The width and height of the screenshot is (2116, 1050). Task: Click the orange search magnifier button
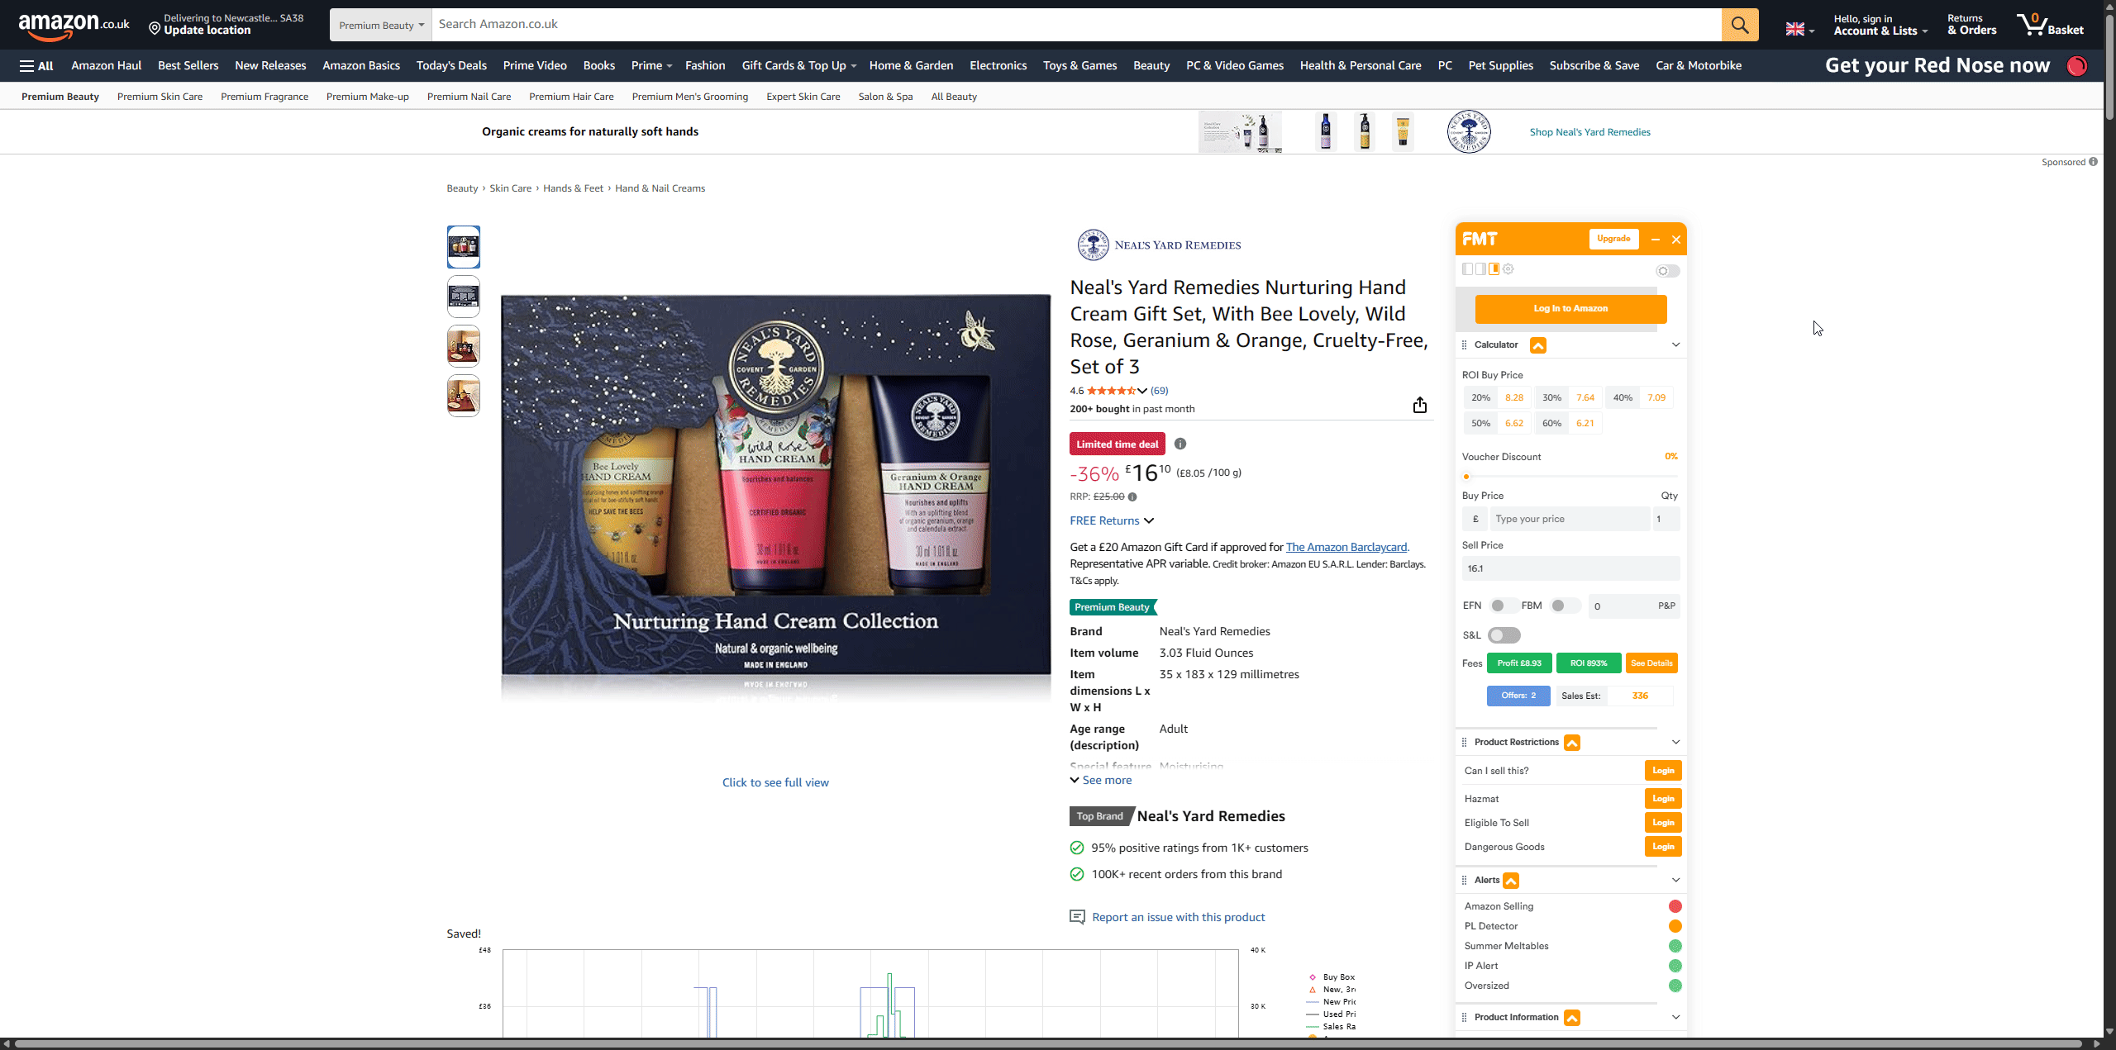click(x=1739, y=25)
